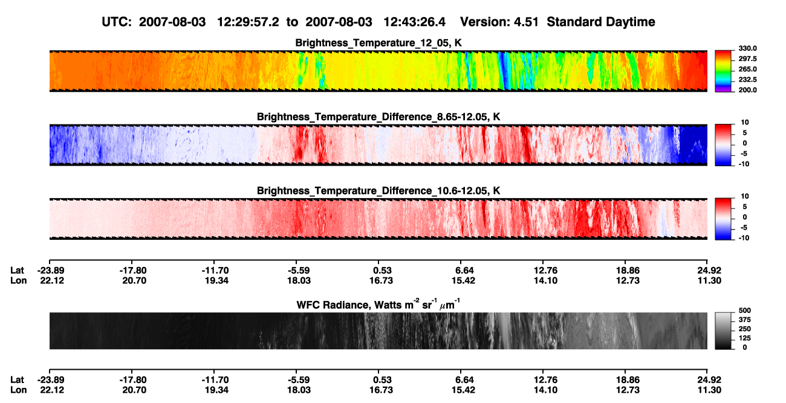Click 'Lon' label under the WFC Radiance panel
The width and height of the screenshot is (786, 403).
click(x=19, y=390)
